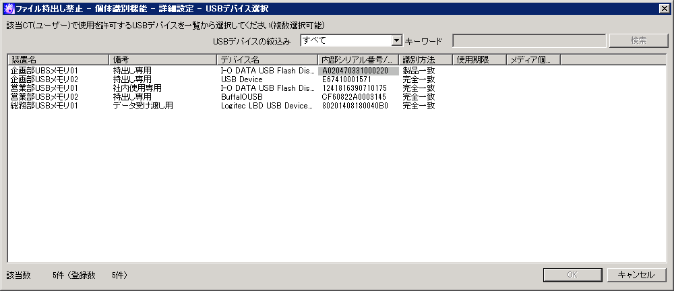Viewport: 674px width, 291px height.
Task: Select 企画部USBメモリ02 device row
Action: coord(45,79)
